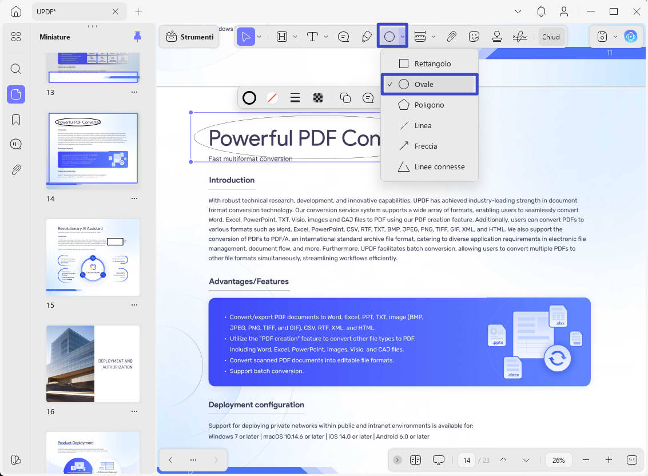Select the page thumbnails panel icon
The height and width of the screenshot is (476, 648).
pyautogui.click(x=15, y=94)
